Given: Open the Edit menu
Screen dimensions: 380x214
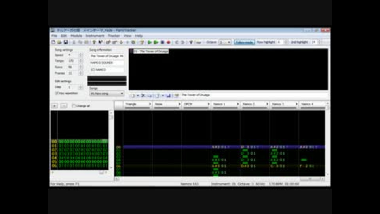Looking at the screenshot, I should click(64, 36).
